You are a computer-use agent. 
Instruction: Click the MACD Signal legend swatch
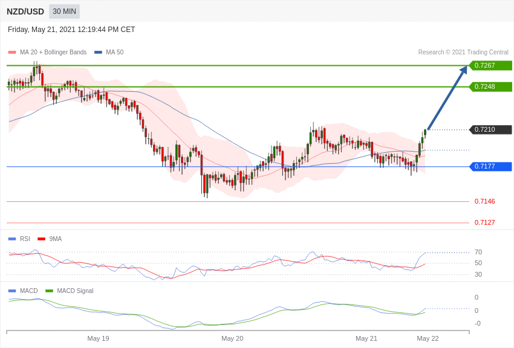pos(49,291)
